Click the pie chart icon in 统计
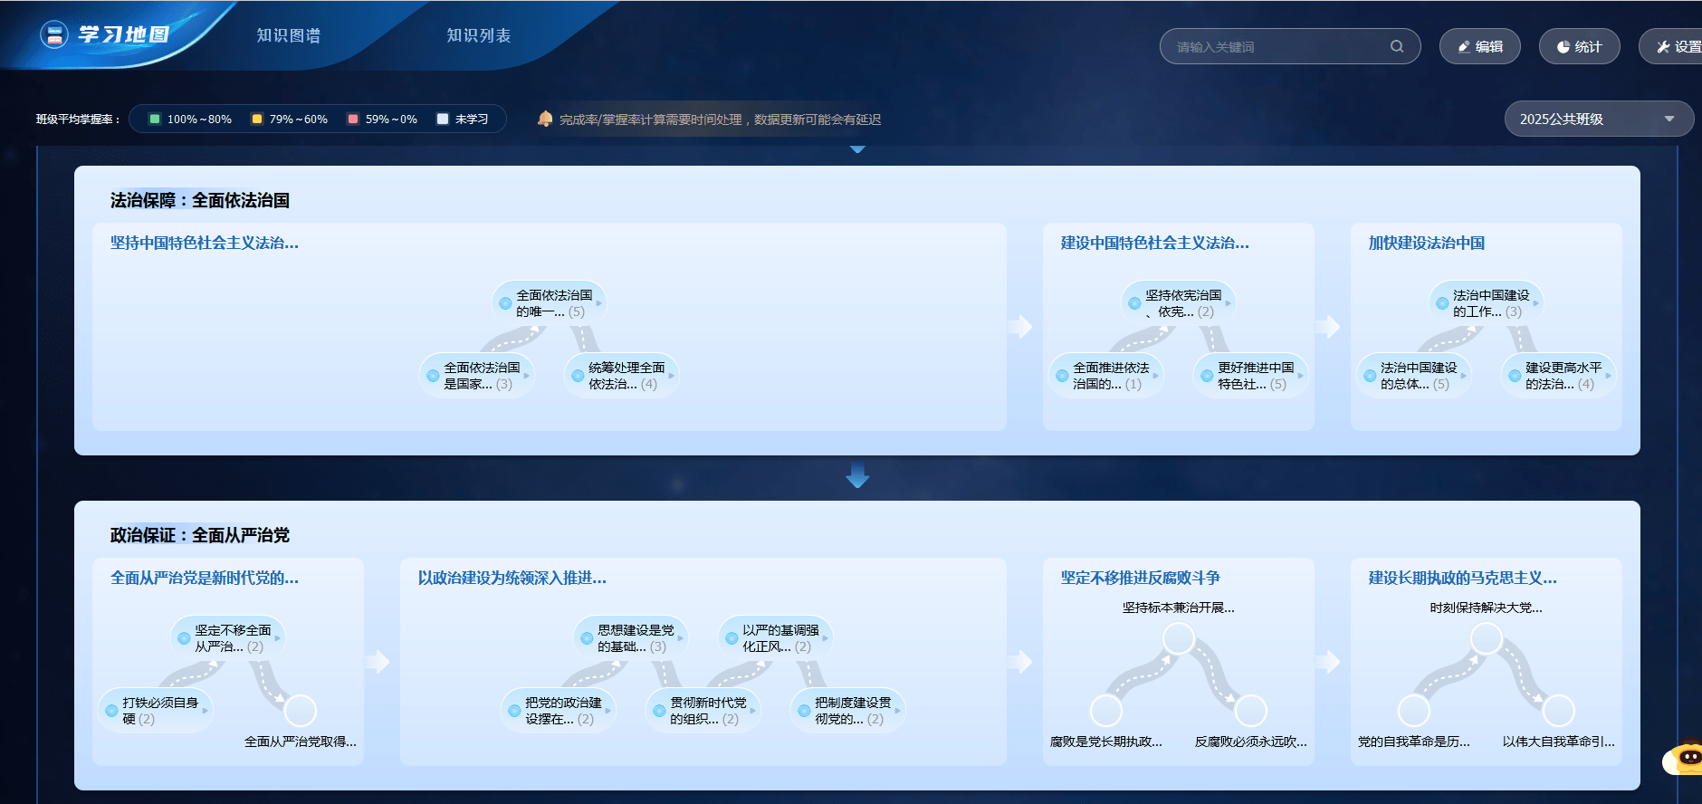This screenshot has width=1702, height=804. [1563, 47]
